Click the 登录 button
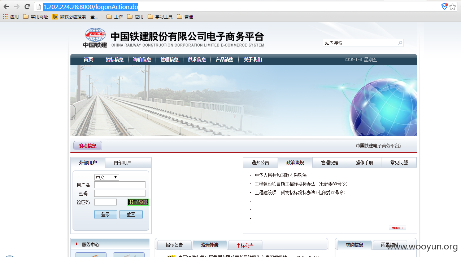Viewport: 461px width, 257px height. (105, 214)
